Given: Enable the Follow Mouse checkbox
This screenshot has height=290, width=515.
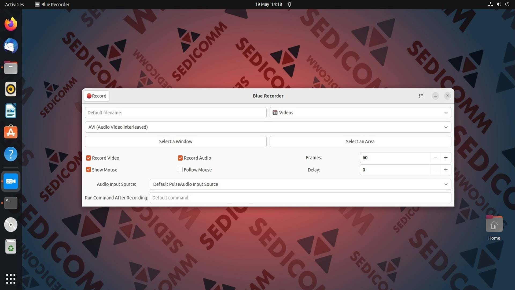Looking at the screenshot, I should click(180, 170).
